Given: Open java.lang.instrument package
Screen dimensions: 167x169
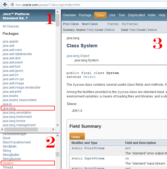Looking at the screenshot, I should point(17,117).
